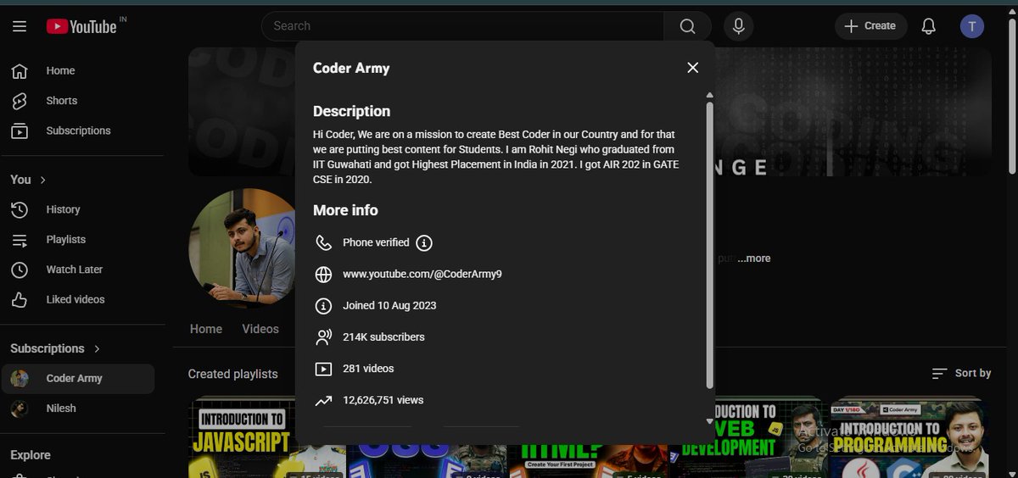Image resolution: width=1018 pixels, height=478 pixels.
Task: Open Home in the sidebar
Action: (x=78, y=70)
